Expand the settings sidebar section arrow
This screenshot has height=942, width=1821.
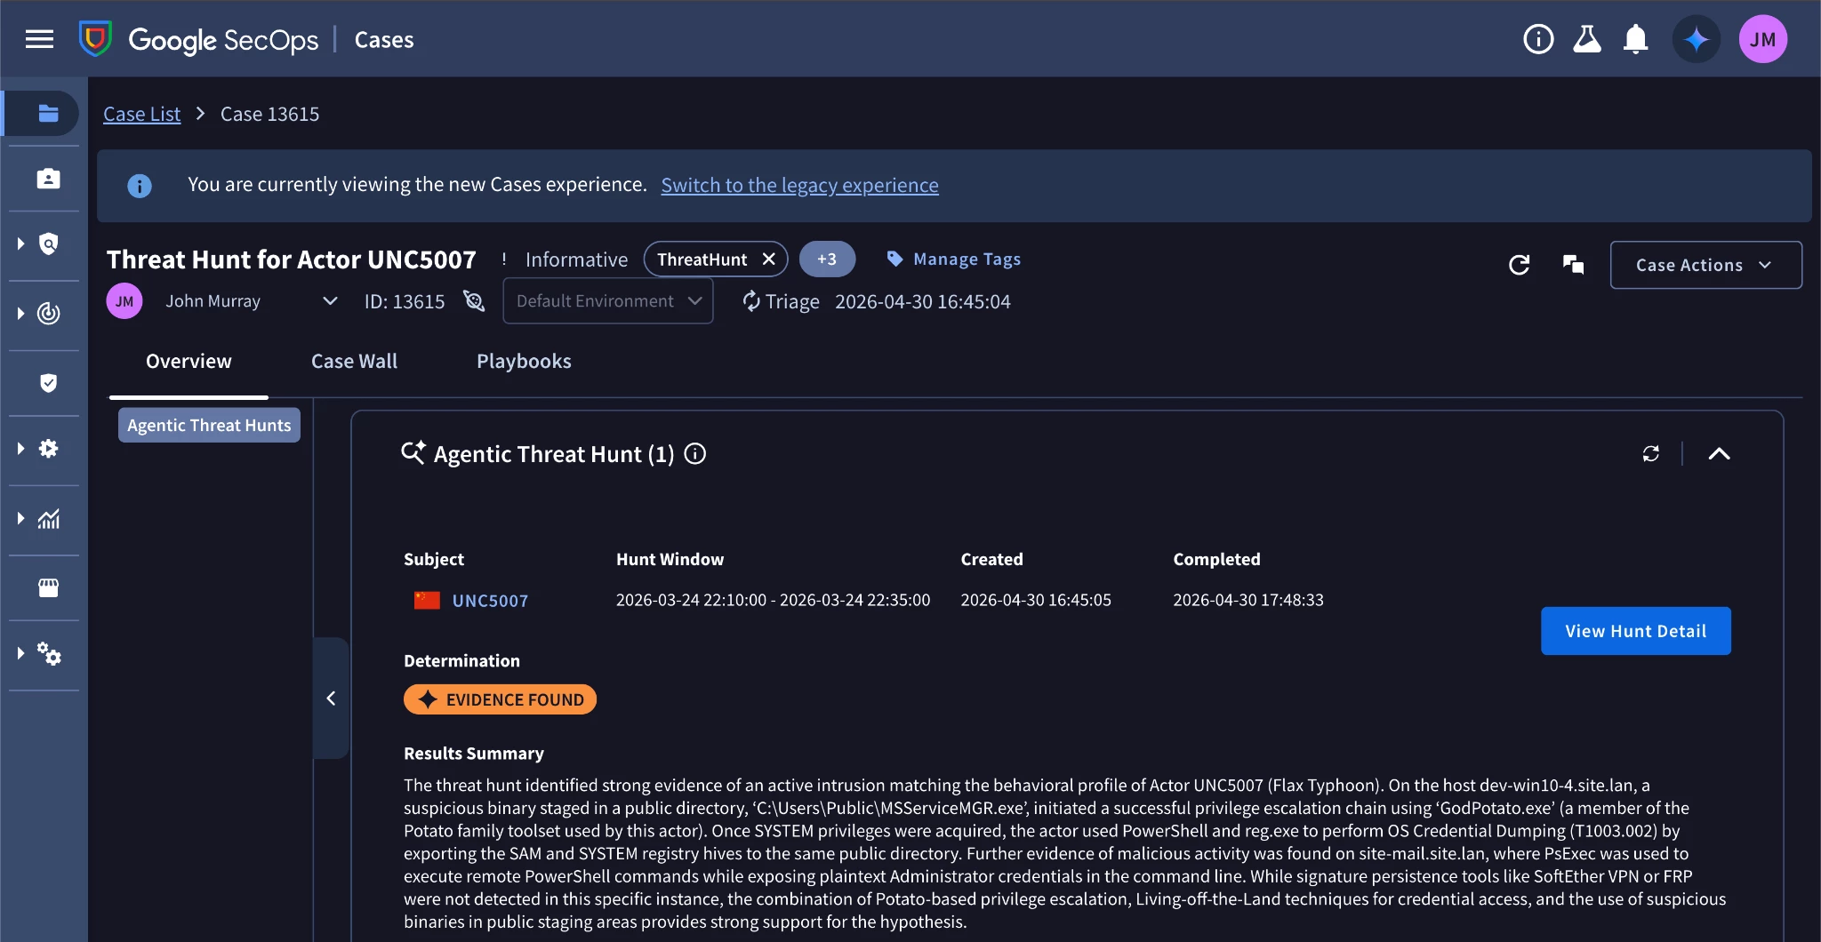(20, 653)
